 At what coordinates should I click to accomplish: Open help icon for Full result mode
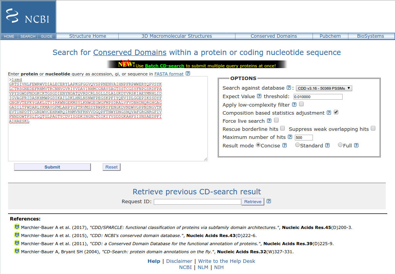click(x=356, y=145)
